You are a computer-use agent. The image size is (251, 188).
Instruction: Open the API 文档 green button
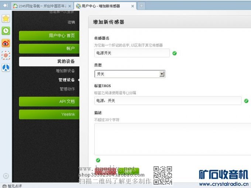tap(48, 101)
